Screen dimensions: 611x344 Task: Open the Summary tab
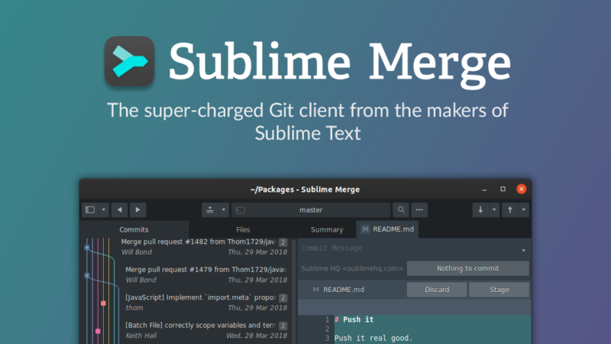click(x=326, y=229)
